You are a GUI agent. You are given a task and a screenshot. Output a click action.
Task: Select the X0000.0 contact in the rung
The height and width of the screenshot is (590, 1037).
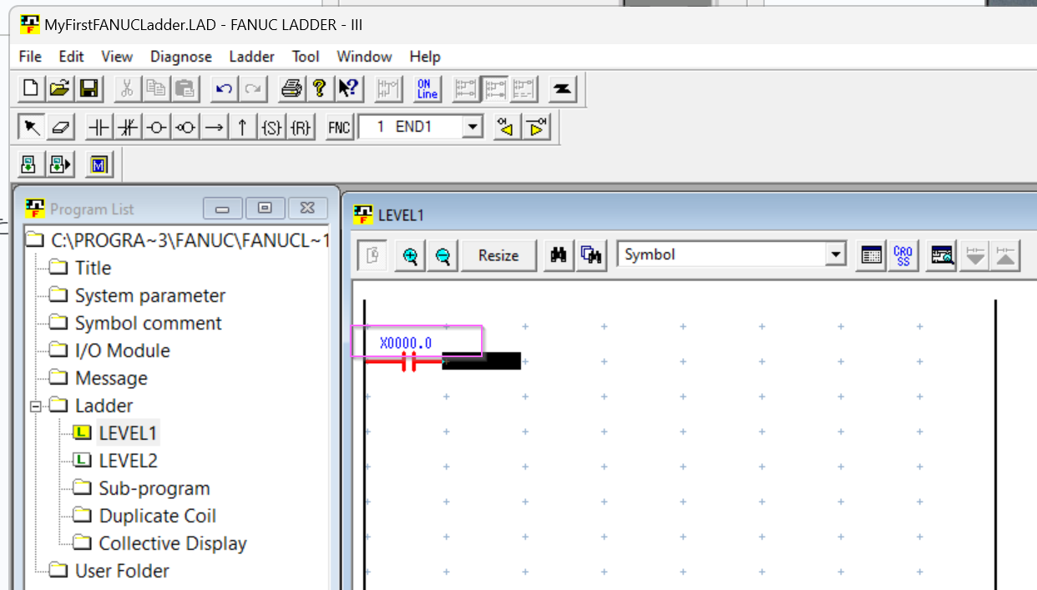[408, 361]
